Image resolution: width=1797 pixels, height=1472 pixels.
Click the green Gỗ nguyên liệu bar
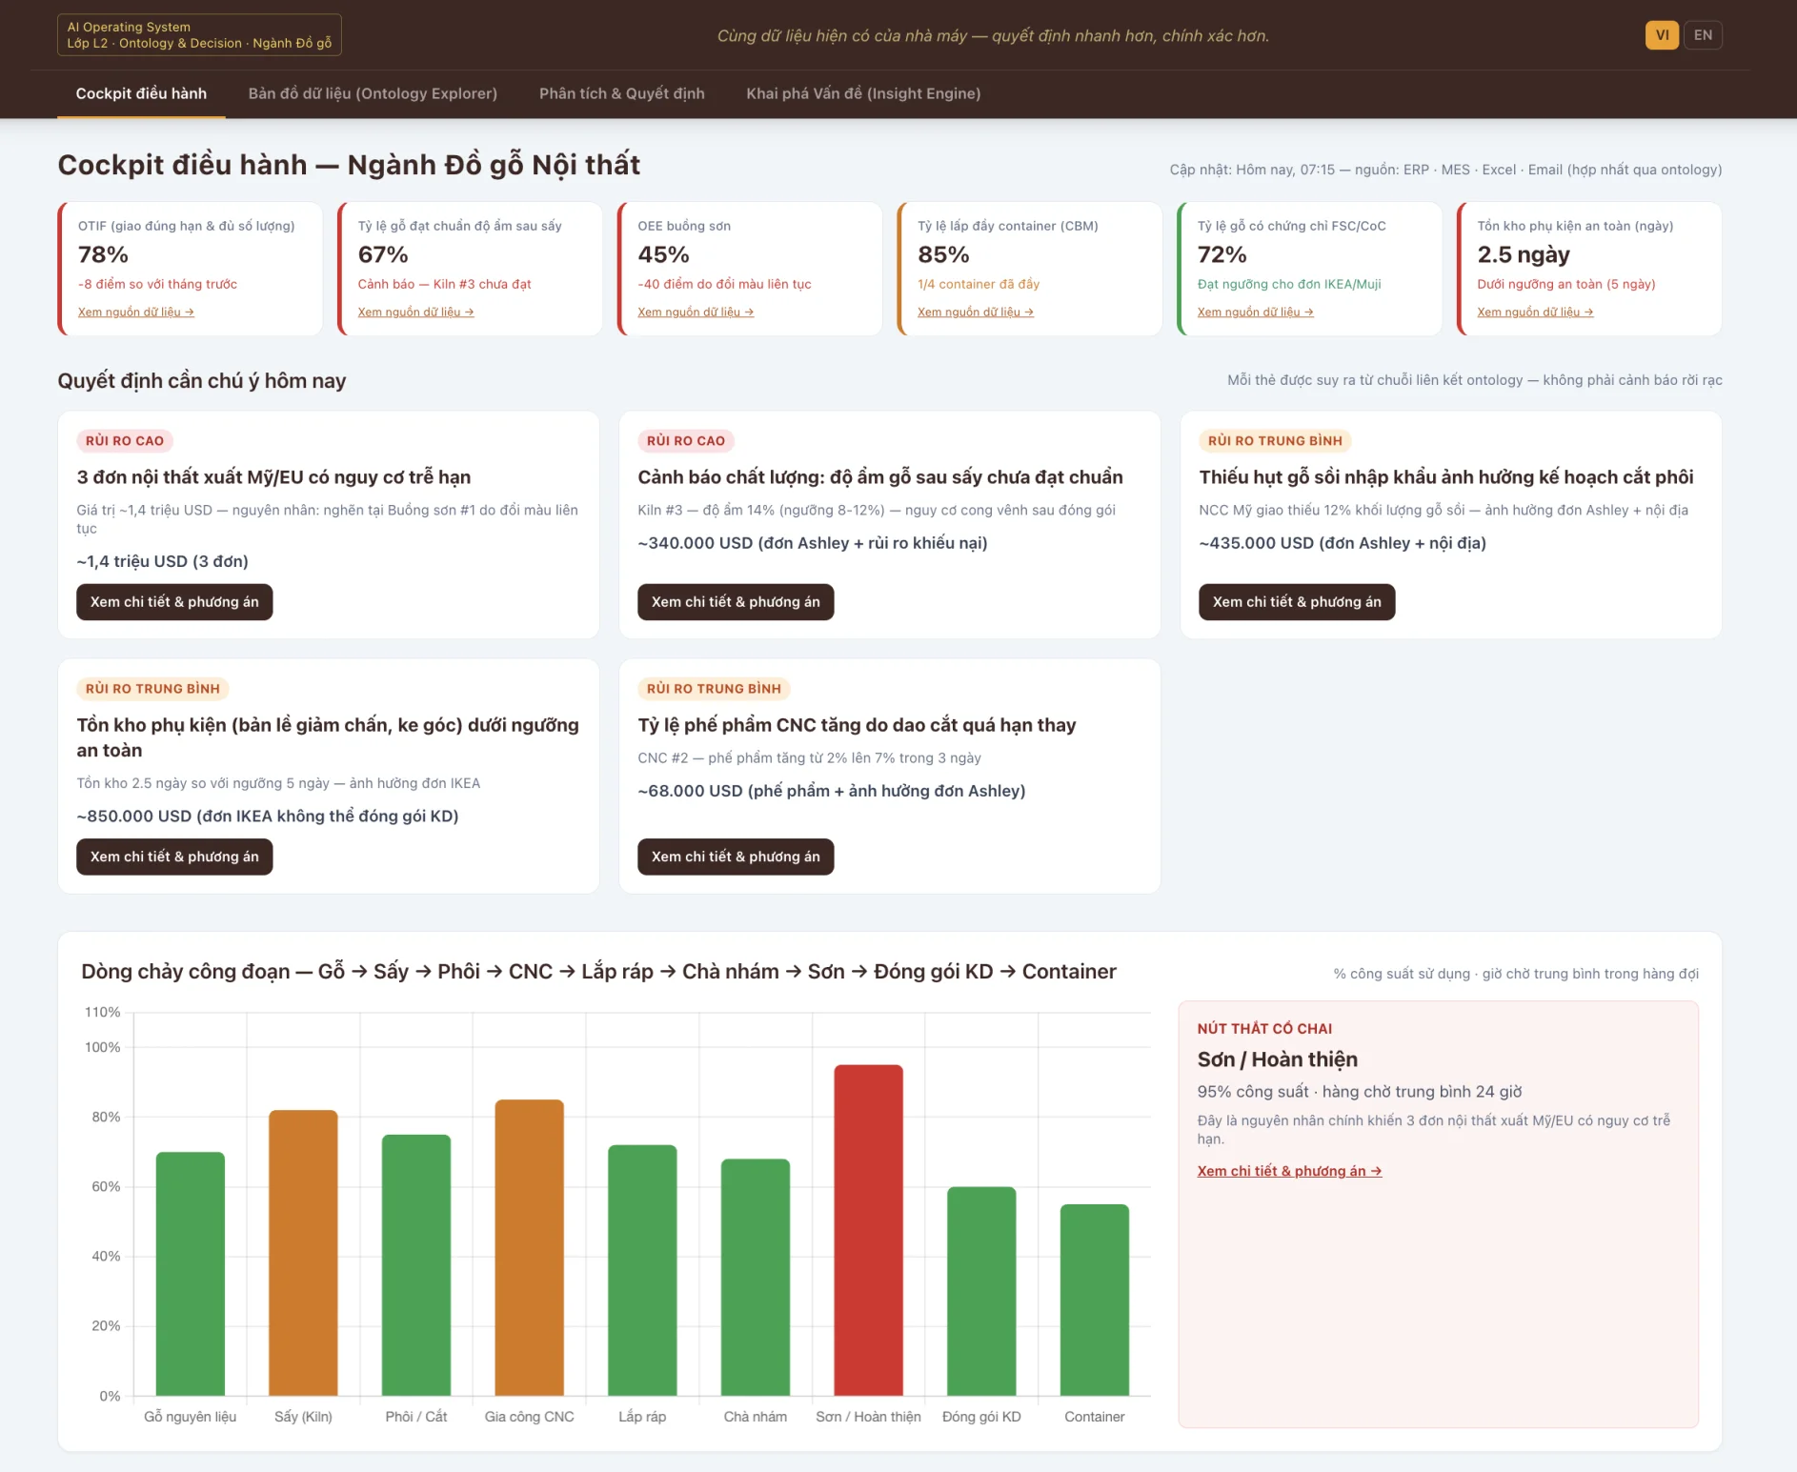[191, 1274]
